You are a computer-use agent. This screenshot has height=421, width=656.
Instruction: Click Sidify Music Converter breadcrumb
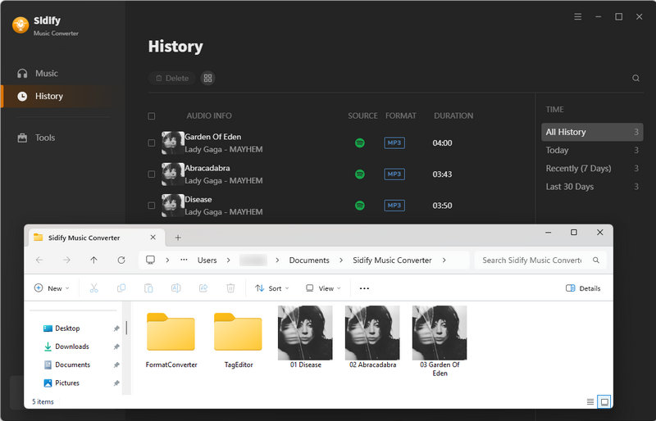tap(392, 260)
